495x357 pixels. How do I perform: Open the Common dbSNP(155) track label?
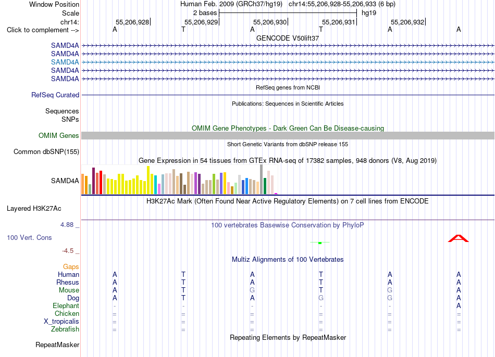pos(46,151)
